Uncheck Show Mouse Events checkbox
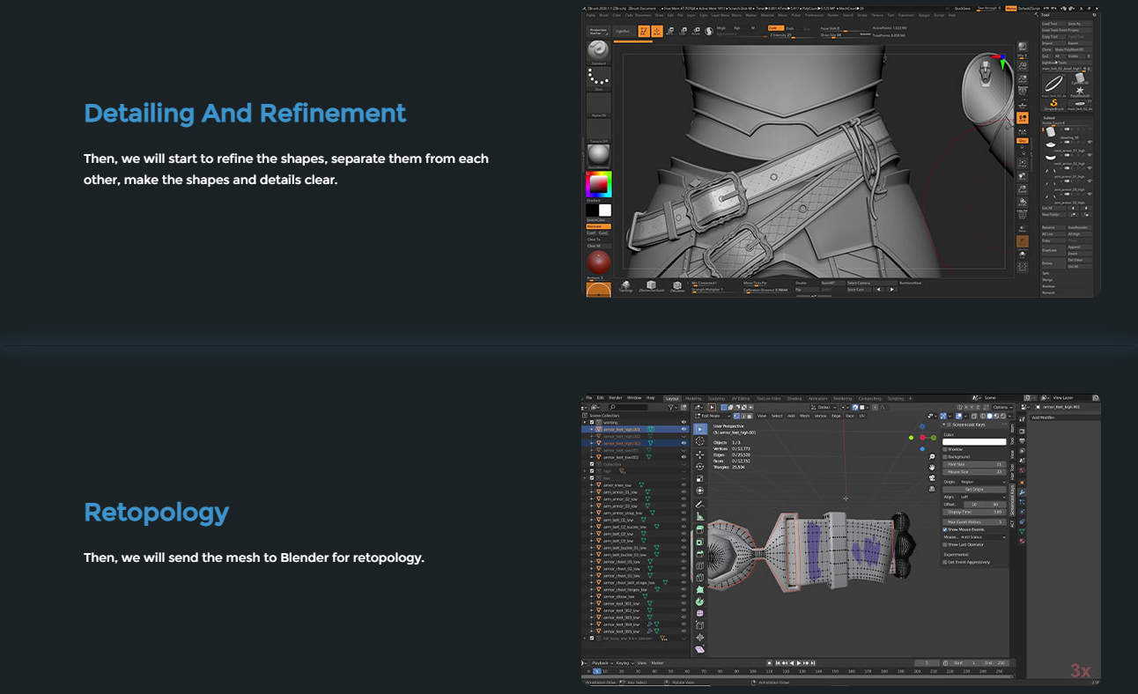The width and height of the screenshot is (1138, 694). pyautogui.click(x=946, y=529)
